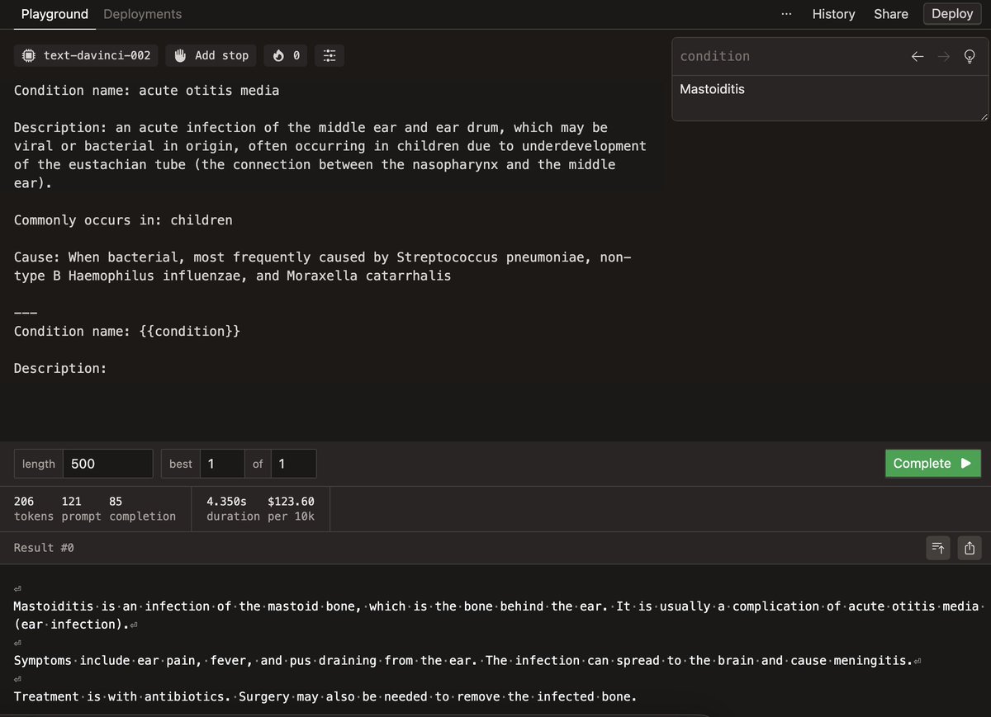
Task: Edit the condition value Mastoiditis field
Action: (830, 98)
